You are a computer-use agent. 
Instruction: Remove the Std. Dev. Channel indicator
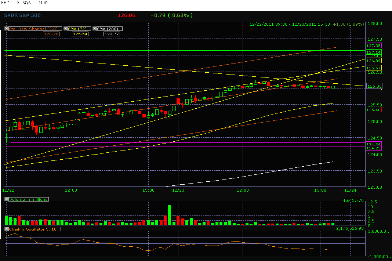click(x=7, y=29)
